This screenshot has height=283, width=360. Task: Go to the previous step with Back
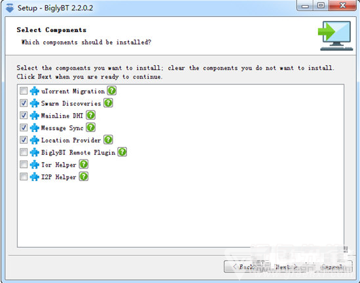pyautogui.click(x=245, y=267)
